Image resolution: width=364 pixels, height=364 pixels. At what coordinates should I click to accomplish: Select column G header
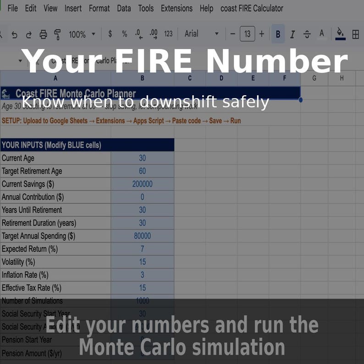[x=314, y=78]
